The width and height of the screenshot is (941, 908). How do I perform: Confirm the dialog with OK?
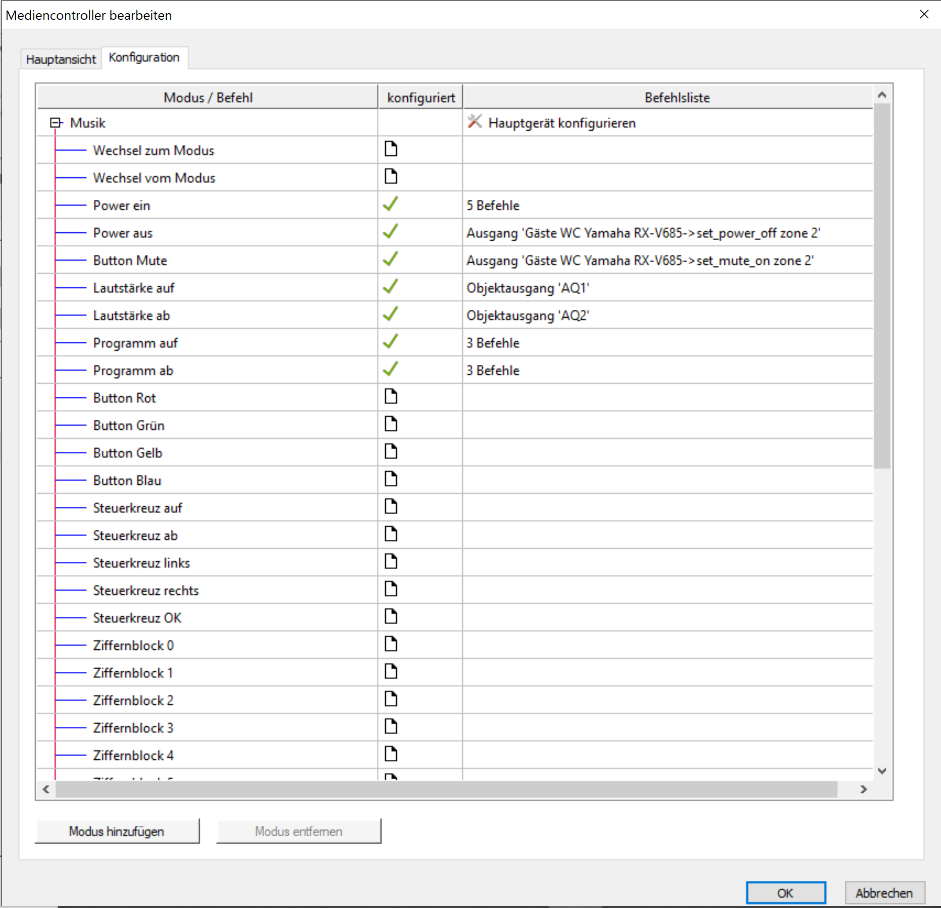[x=786, y=893]
